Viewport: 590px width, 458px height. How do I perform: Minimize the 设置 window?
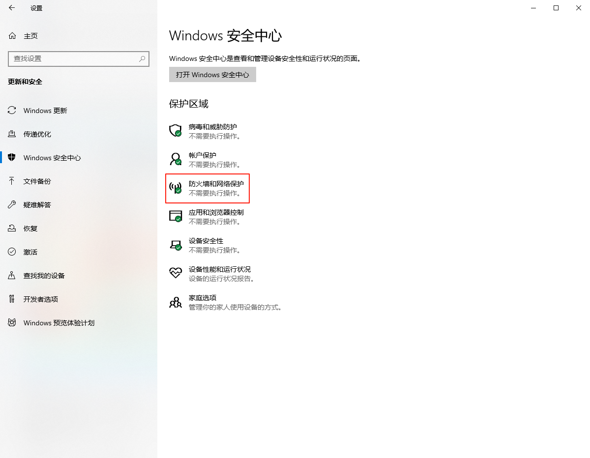(x=533, y=8)
